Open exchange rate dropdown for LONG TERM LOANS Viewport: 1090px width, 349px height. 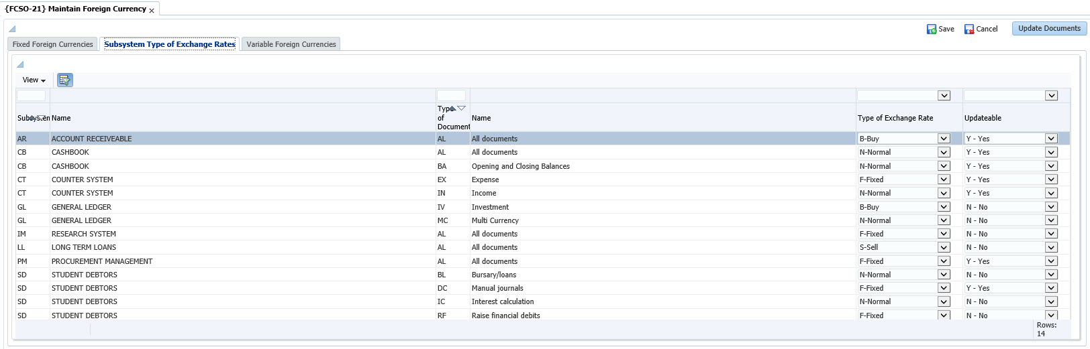pyautogui.click(x=944, y=247)
